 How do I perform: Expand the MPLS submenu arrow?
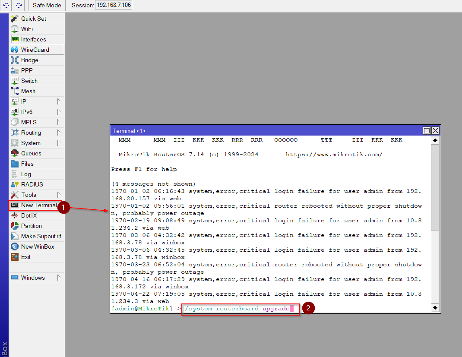59,122
